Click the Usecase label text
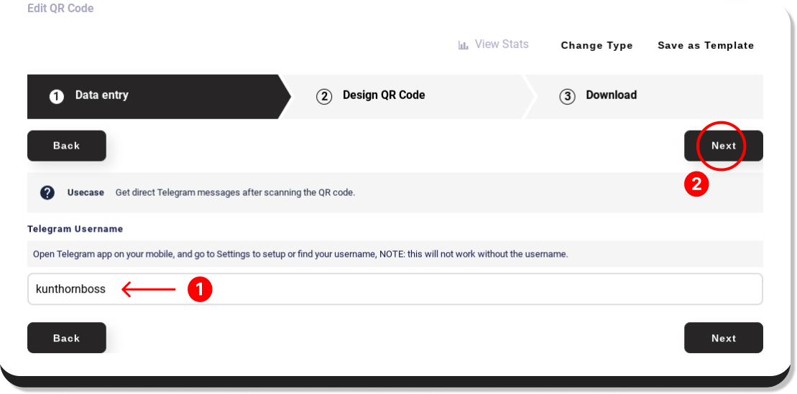 click(x=86, y=192)
